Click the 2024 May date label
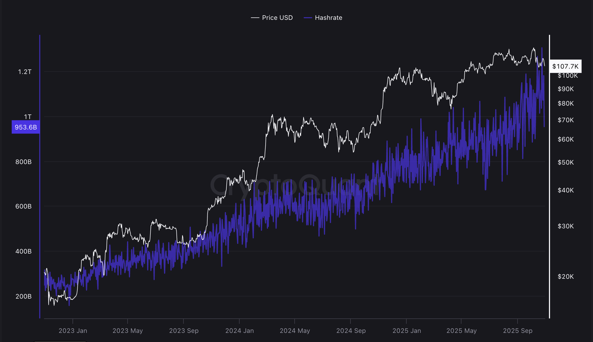This screenshot has height=342, width=593. 295,331
